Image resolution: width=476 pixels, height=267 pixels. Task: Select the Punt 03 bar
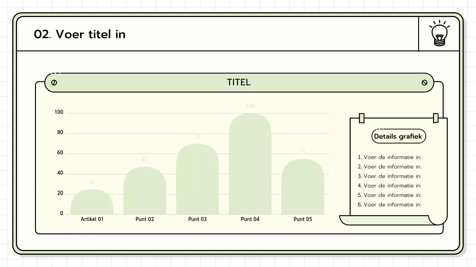(197, 180)
